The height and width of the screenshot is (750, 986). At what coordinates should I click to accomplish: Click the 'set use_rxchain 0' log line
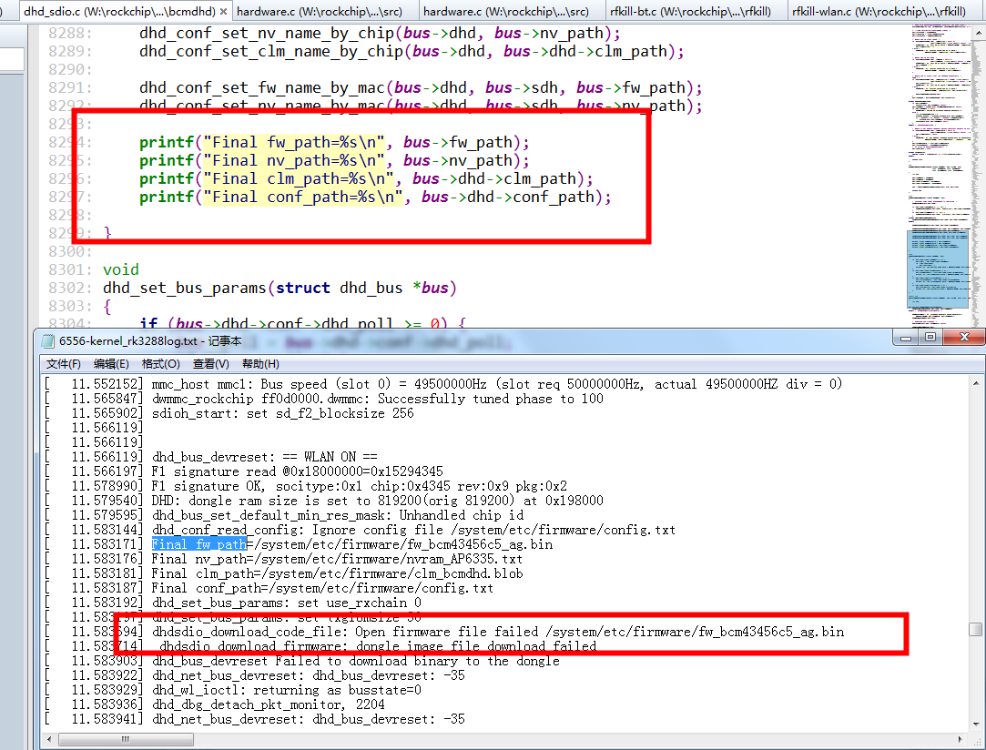tap(287, 603)
